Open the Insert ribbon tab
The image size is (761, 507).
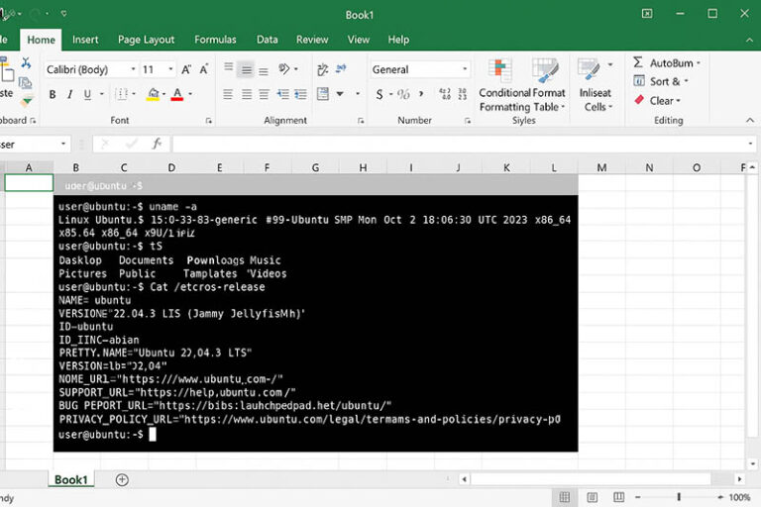click(85, 40)
